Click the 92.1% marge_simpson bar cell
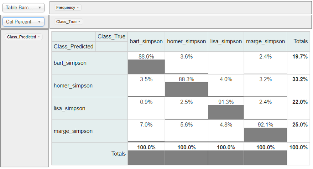 (265, 131)
